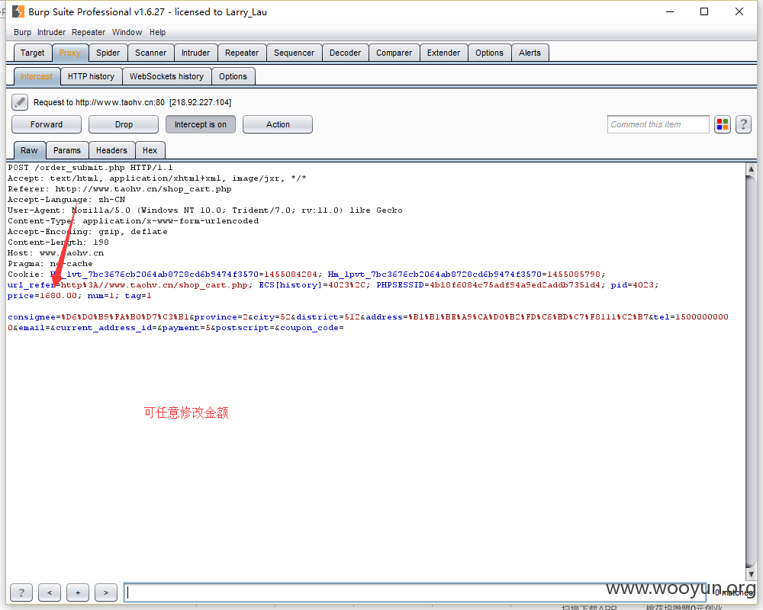
Task: Click the consignee body parameter
Action: pos(98,317)
